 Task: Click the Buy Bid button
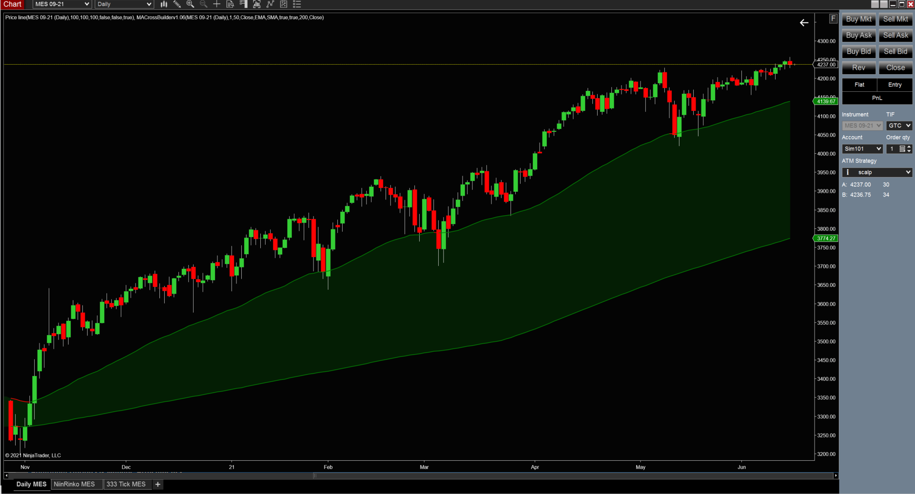coord(859,51)
